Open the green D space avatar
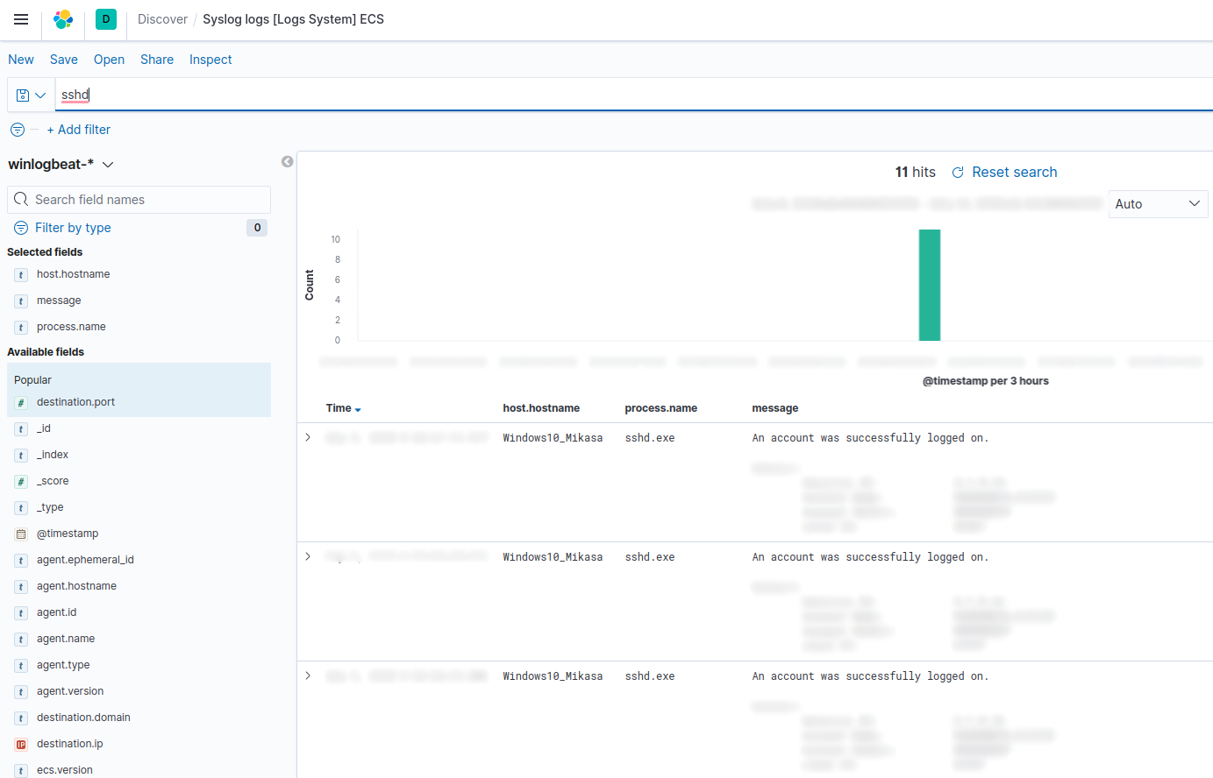 pos(106,19)
